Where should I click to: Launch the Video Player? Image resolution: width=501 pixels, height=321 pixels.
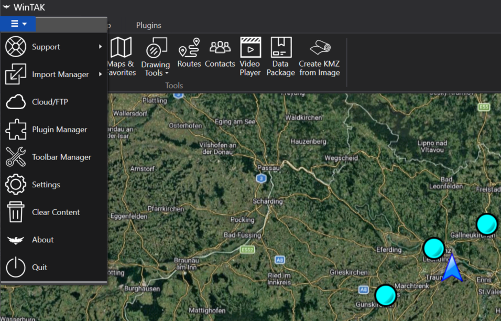click(250, 56)
